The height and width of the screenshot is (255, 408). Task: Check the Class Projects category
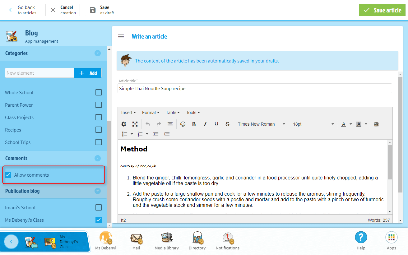(99, 117)
